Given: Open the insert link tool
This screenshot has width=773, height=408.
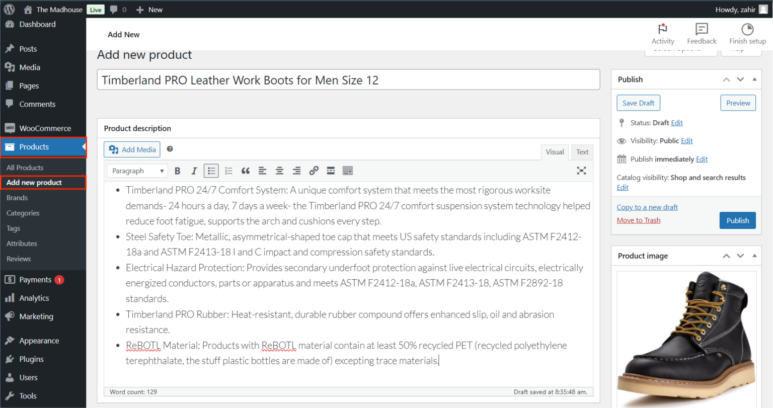Looking at the screenshot, I should [x=314, y=171].
